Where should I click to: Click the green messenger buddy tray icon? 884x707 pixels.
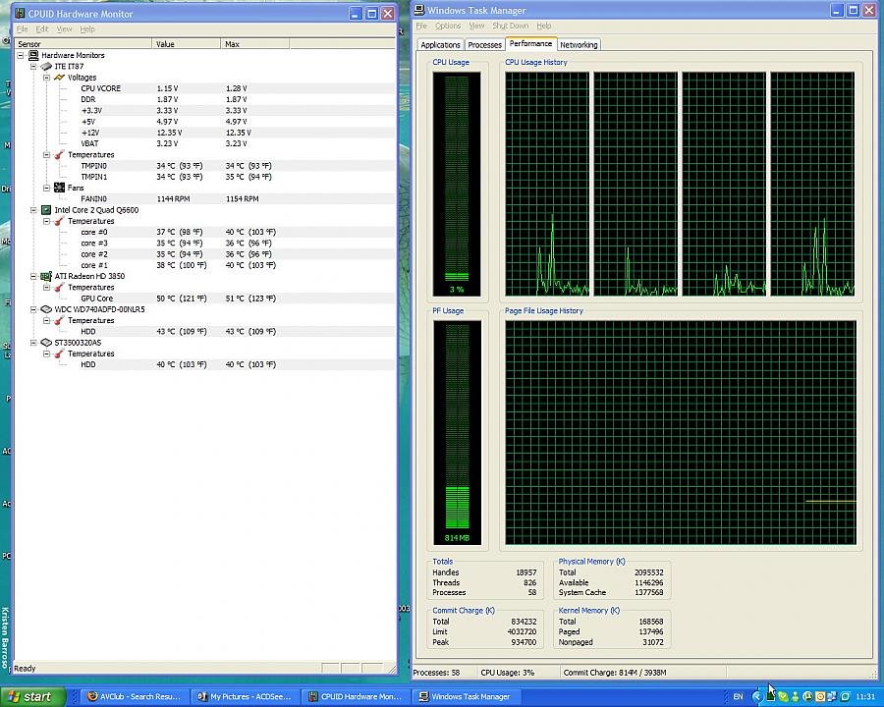796,697
